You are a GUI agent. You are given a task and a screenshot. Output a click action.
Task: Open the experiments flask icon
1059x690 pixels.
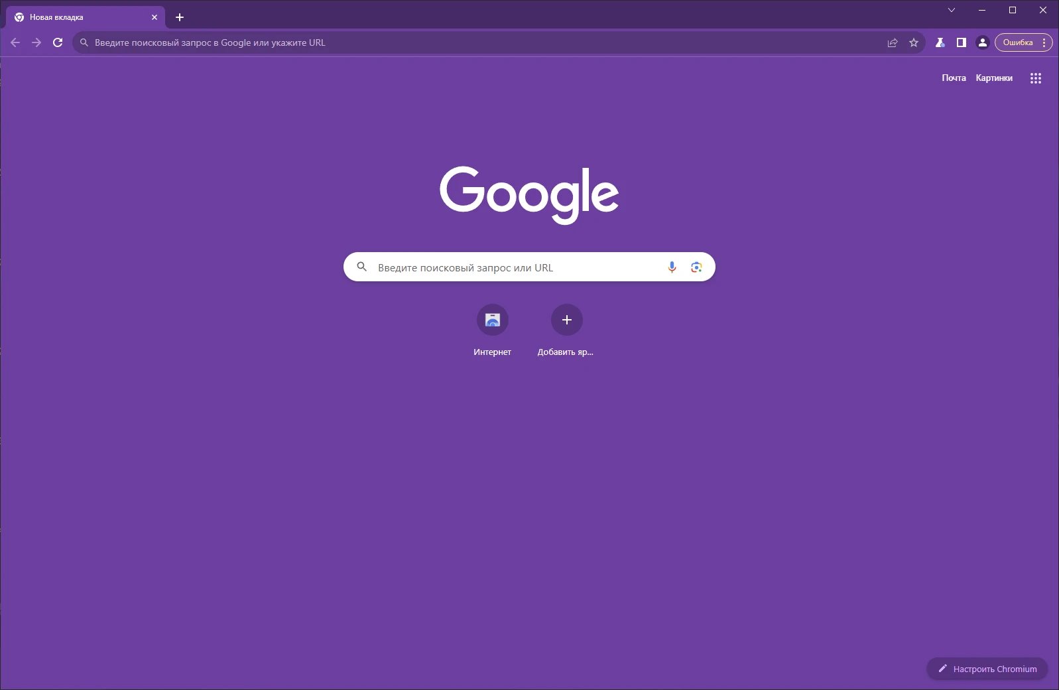point(940,42)
